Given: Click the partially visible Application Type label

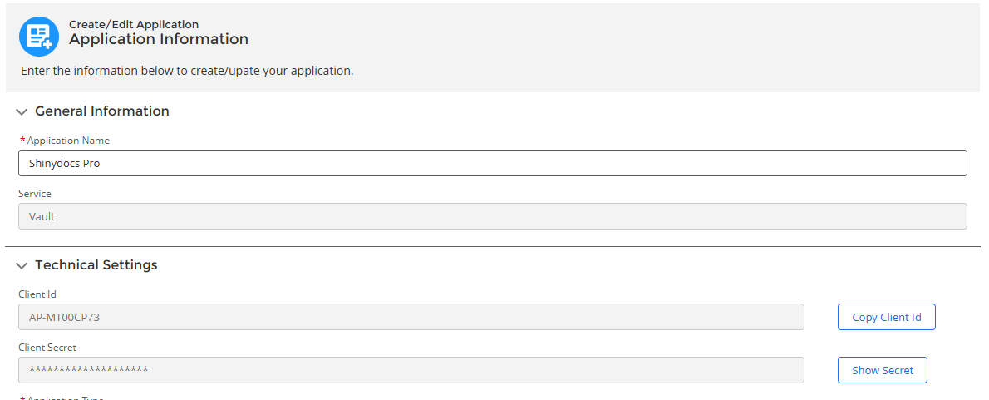Looking at the screenshot, I should 65,398.
